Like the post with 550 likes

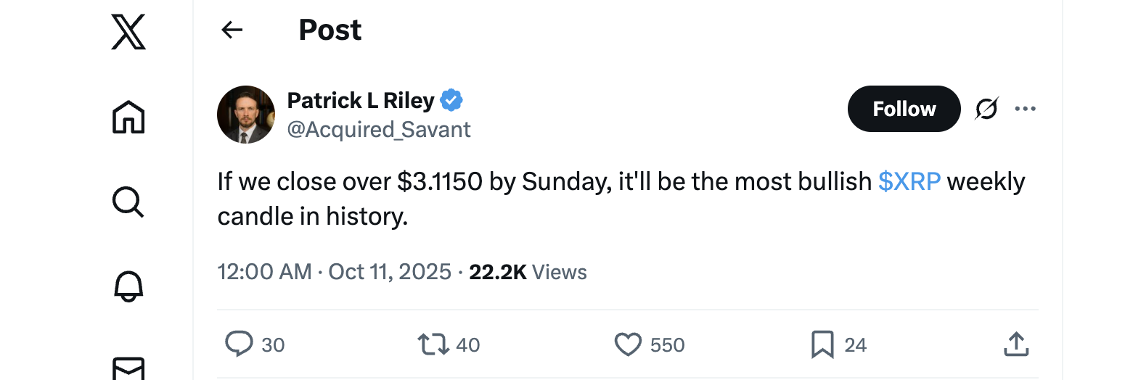pyautogui.click(x=628, y=344)
